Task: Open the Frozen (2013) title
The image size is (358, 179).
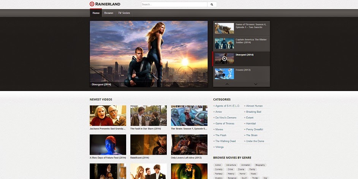Action: [243, 70]
